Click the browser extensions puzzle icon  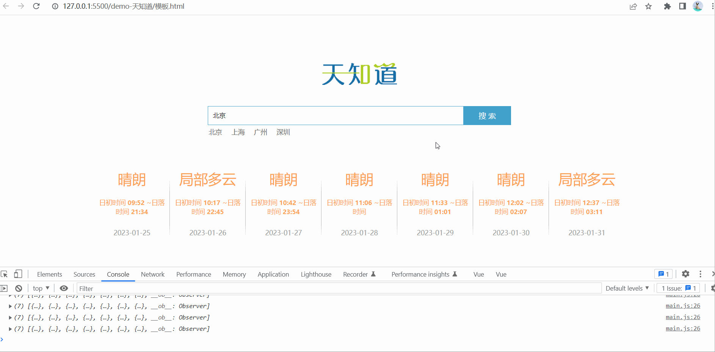[667, 6]
